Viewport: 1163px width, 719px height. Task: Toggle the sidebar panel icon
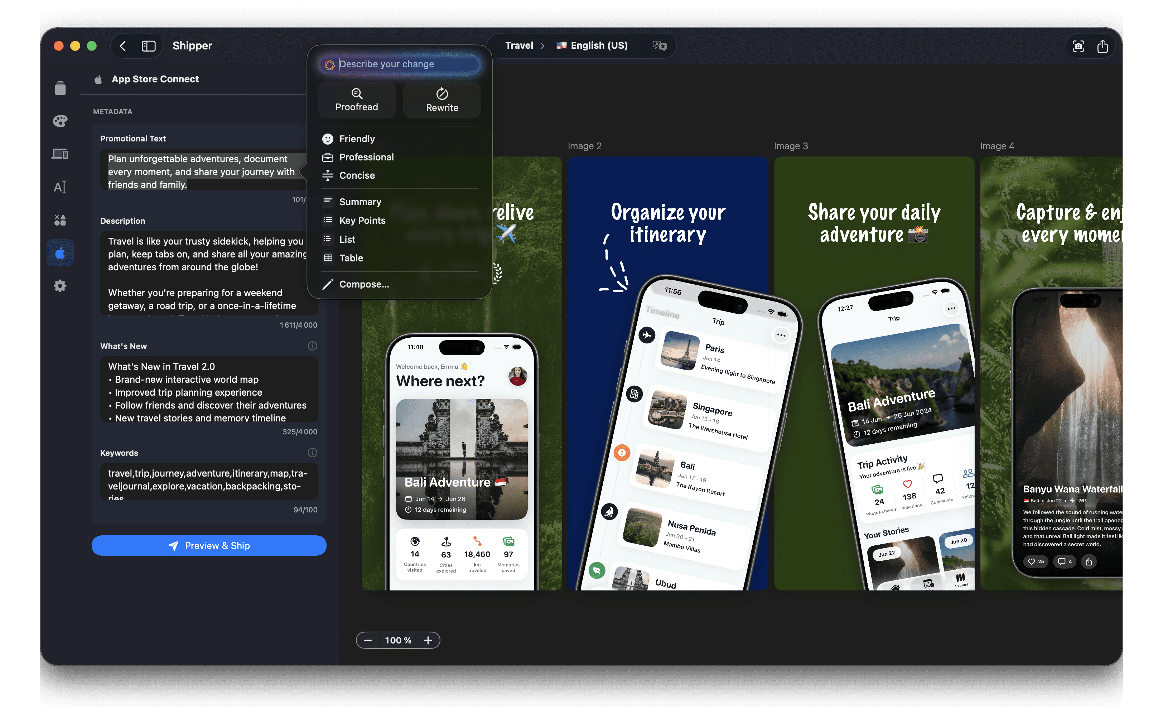coord(148,45)
